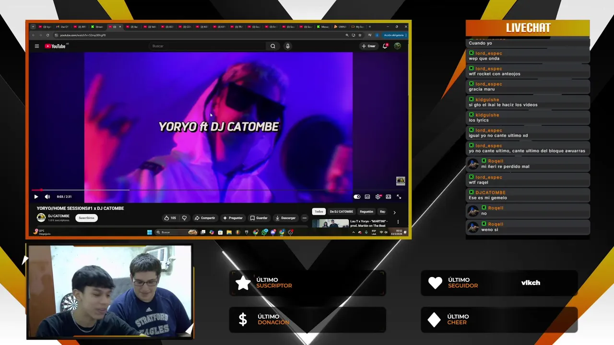Click the Suscribirse button
This screenshot has height=345, width=614.
[86, 218]
